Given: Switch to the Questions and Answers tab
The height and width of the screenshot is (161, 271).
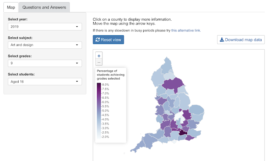Looking at the screenshot, I should [x=44, y=7].
